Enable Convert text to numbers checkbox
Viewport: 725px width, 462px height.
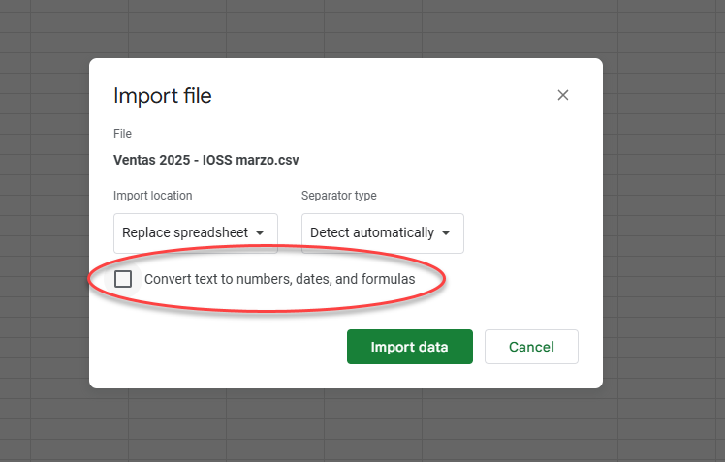pyautogui.click(x=123, y=279)
